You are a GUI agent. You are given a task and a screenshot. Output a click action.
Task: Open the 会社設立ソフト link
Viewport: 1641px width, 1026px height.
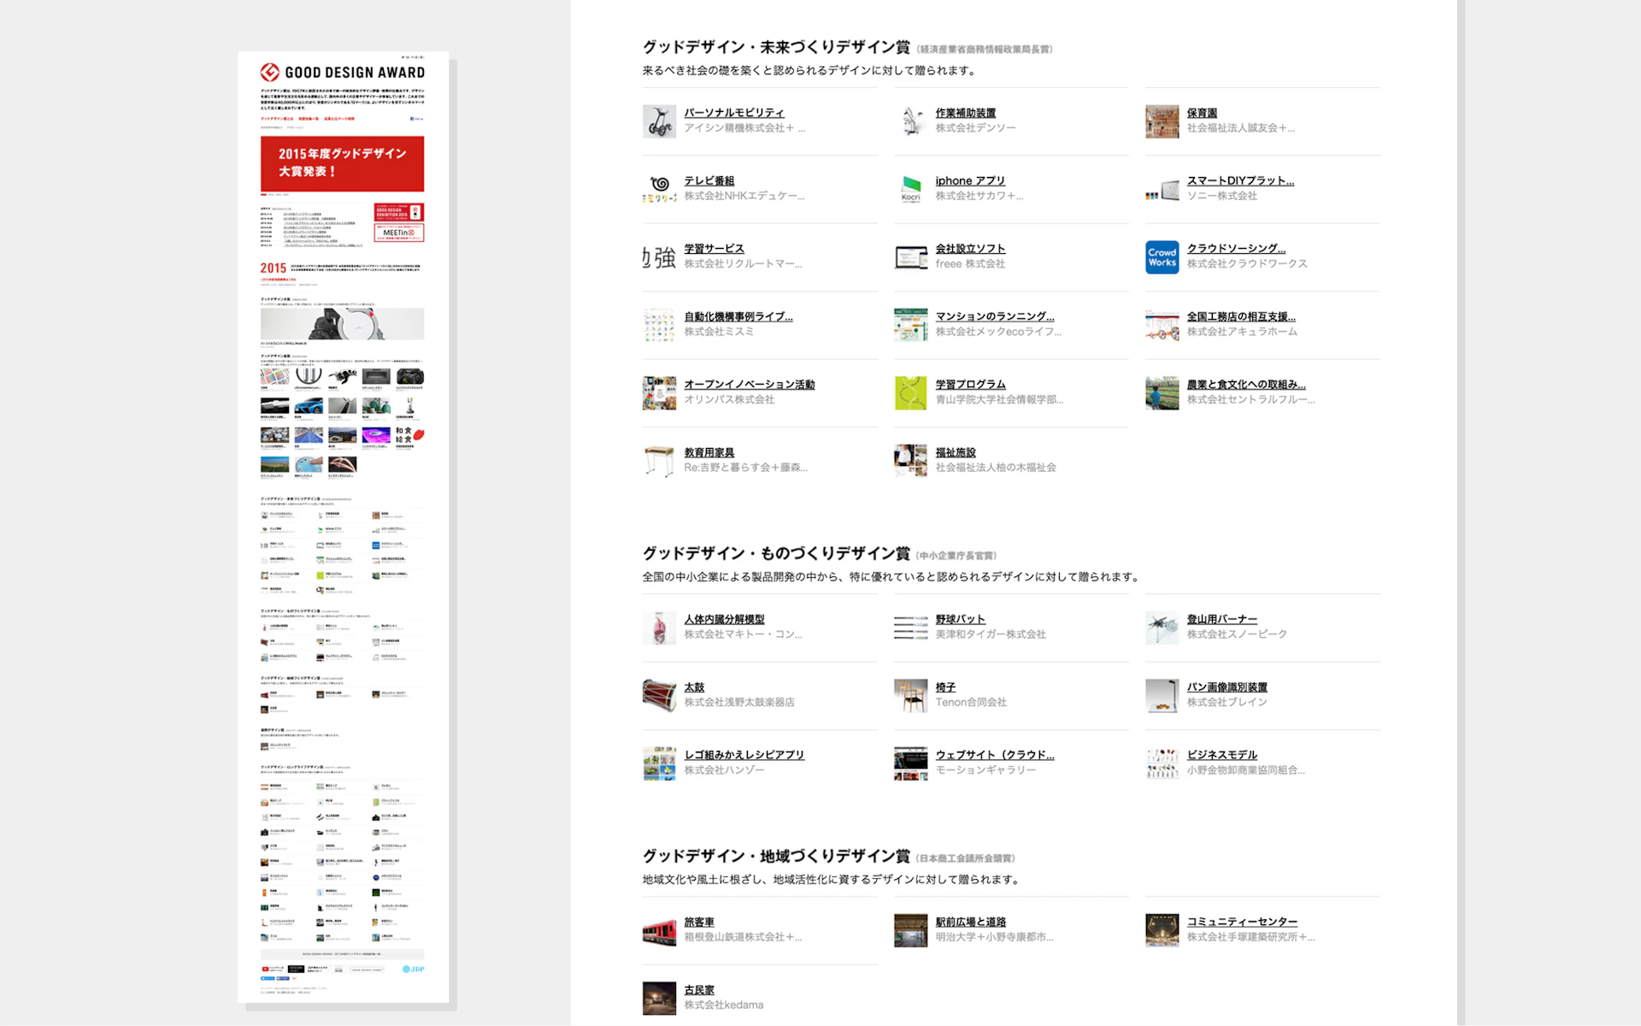[x=969, y=249]
